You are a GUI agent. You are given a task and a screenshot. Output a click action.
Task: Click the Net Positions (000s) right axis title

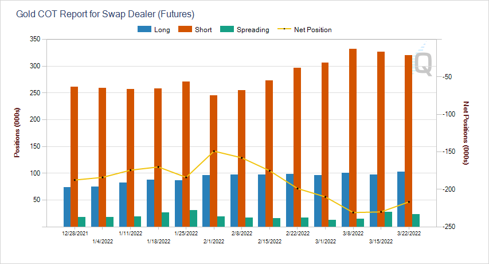coord(466,133)
